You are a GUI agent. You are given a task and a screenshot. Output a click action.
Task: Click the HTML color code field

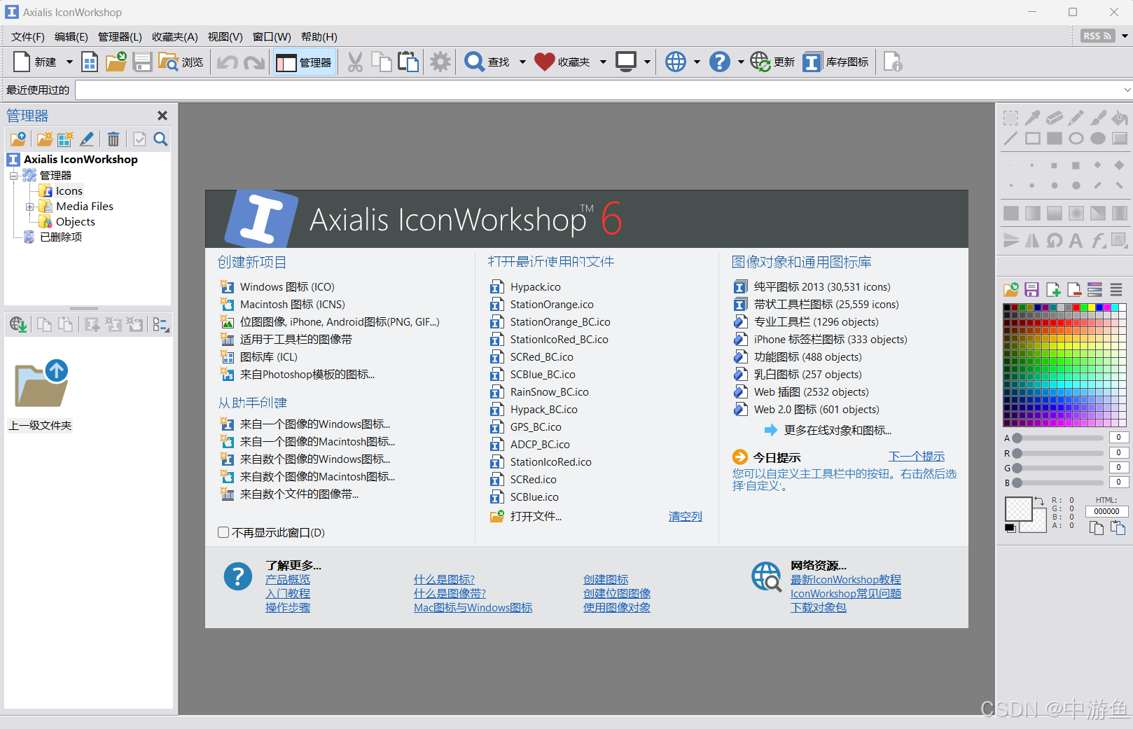1106,511
